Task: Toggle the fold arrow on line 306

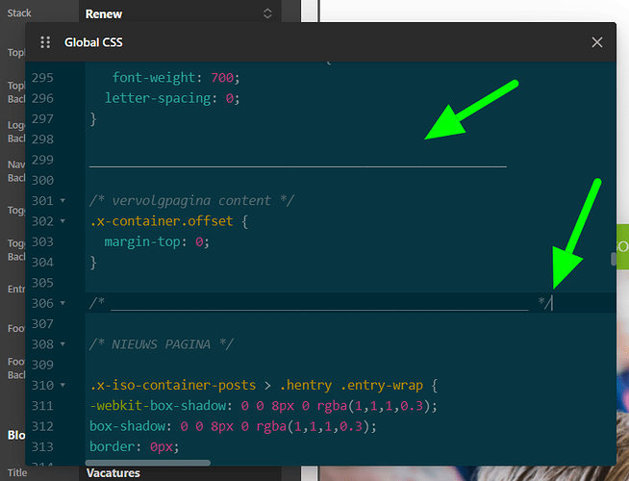Action: 63,303
